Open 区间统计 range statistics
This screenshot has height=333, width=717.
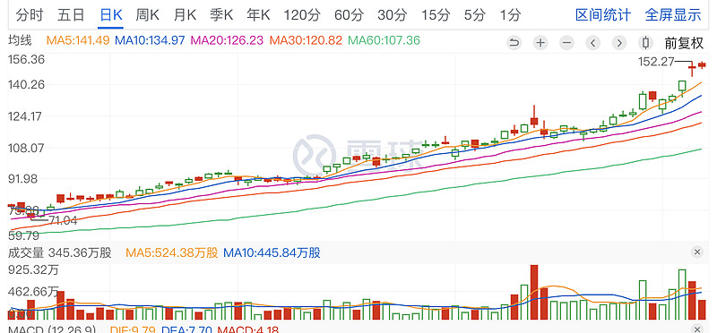pyautogui.click(x=603, y=15)
